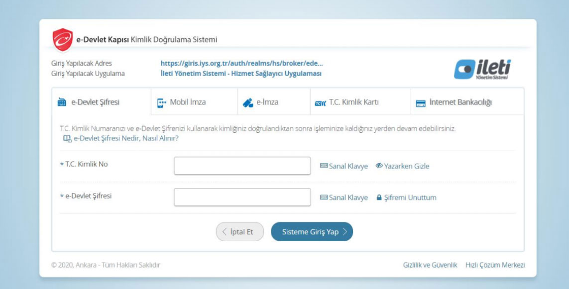Click the keyboard icon in e-Devlet Şifresi row
The height and width of the screenshot is (289, 569).
click(x=324, y=197)
